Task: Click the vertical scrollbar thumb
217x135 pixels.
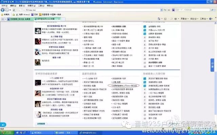Action: pyautogui.click(x=216, y=93)
